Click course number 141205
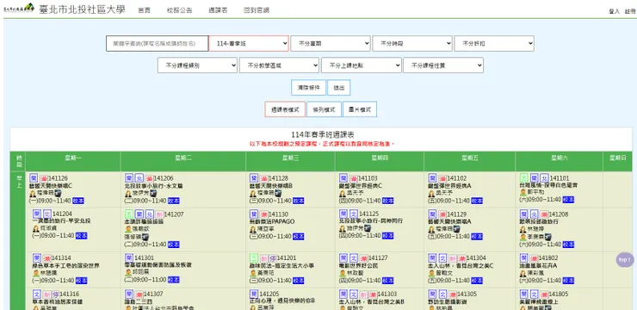This screenshot has height=310, width=637. point(269,294)
